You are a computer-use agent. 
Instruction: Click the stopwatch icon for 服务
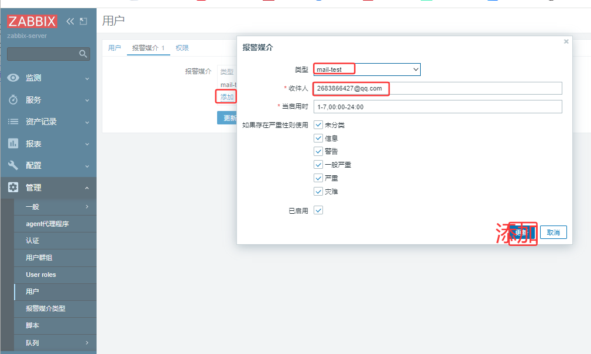click(13, 100)
